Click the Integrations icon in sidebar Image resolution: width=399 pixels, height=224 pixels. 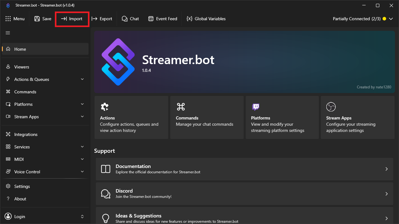point(8,134)
